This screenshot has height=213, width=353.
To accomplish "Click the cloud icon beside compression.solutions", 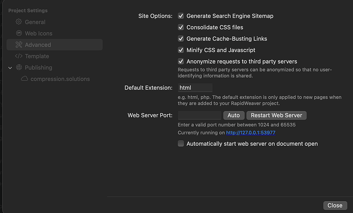I will (24, 79).
